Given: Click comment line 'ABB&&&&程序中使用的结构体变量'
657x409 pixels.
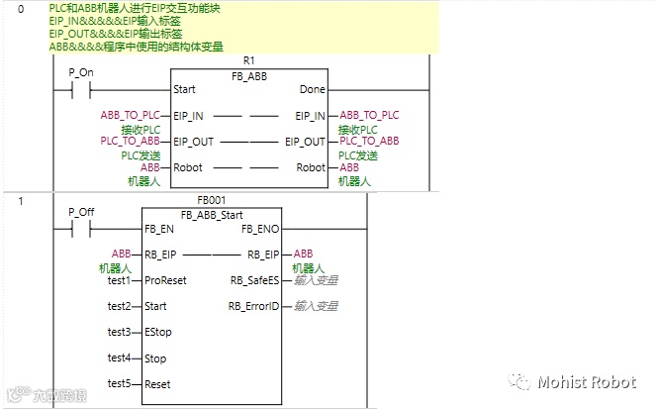Looking at the screenshot, I should tap(137, 47).
